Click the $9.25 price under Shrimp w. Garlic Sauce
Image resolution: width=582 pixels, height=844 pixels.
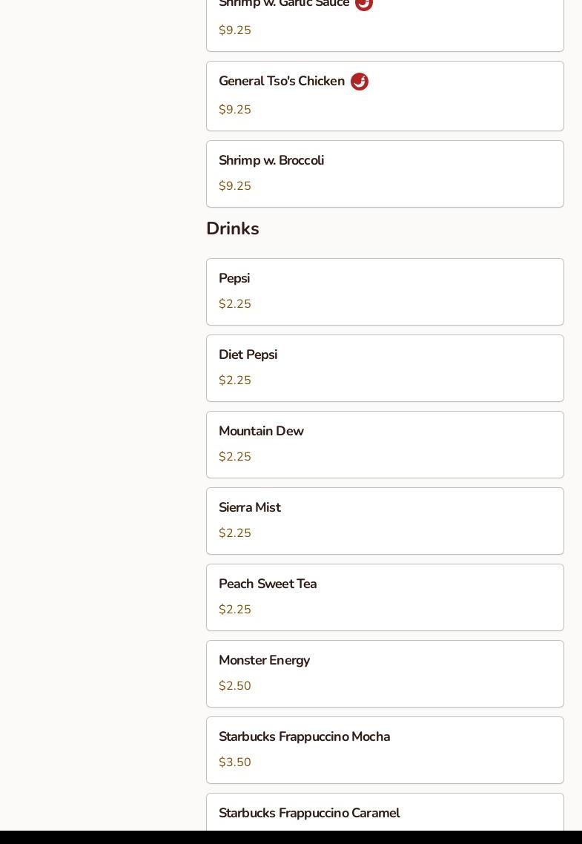coord(235,30)
